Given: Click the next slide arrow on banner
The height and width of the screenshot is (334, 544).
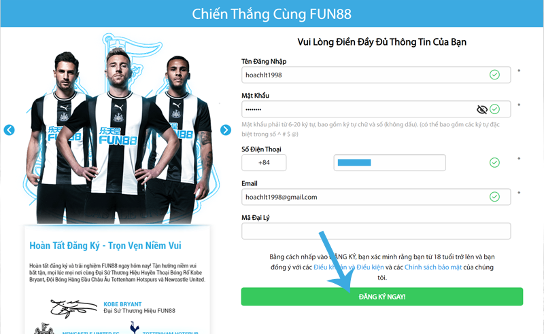Looking at the screenshot, I should pos(226,130).
